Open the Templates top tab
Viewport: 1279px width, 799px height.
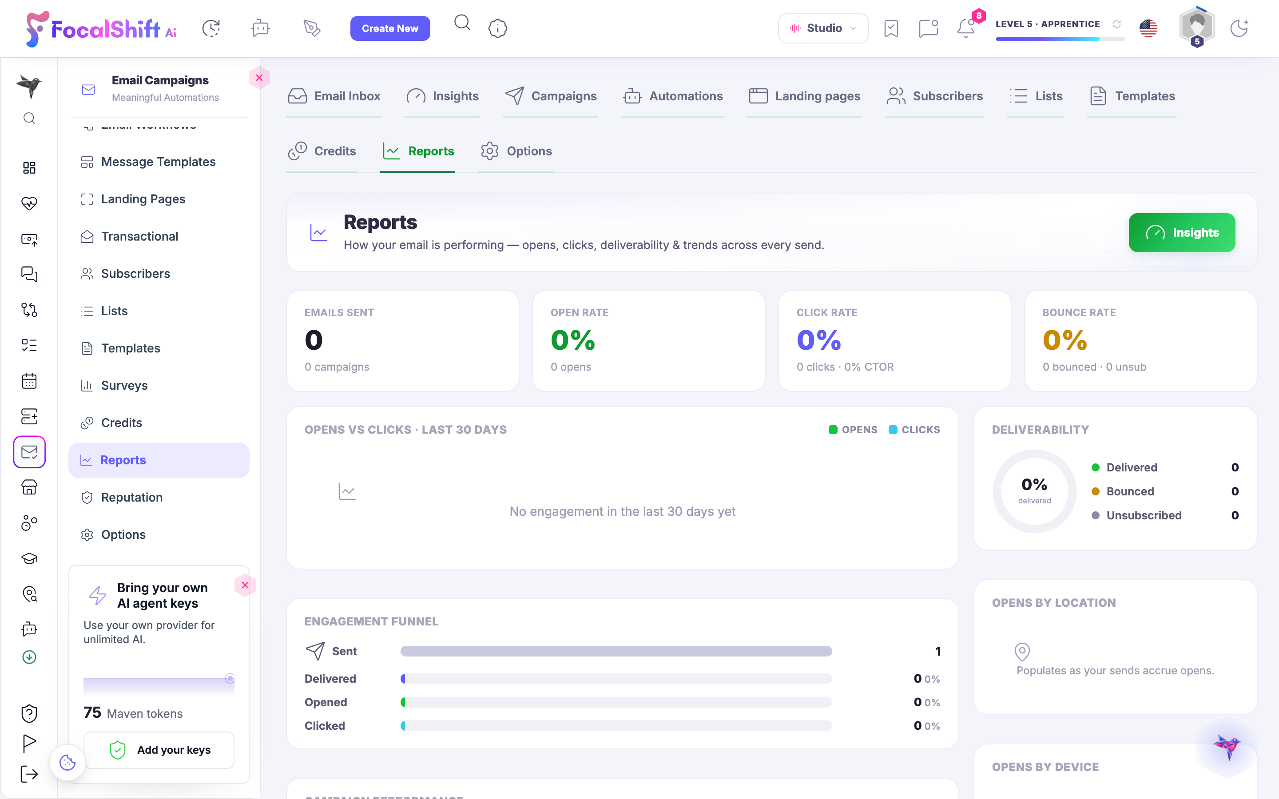[x=1132, y=96]
